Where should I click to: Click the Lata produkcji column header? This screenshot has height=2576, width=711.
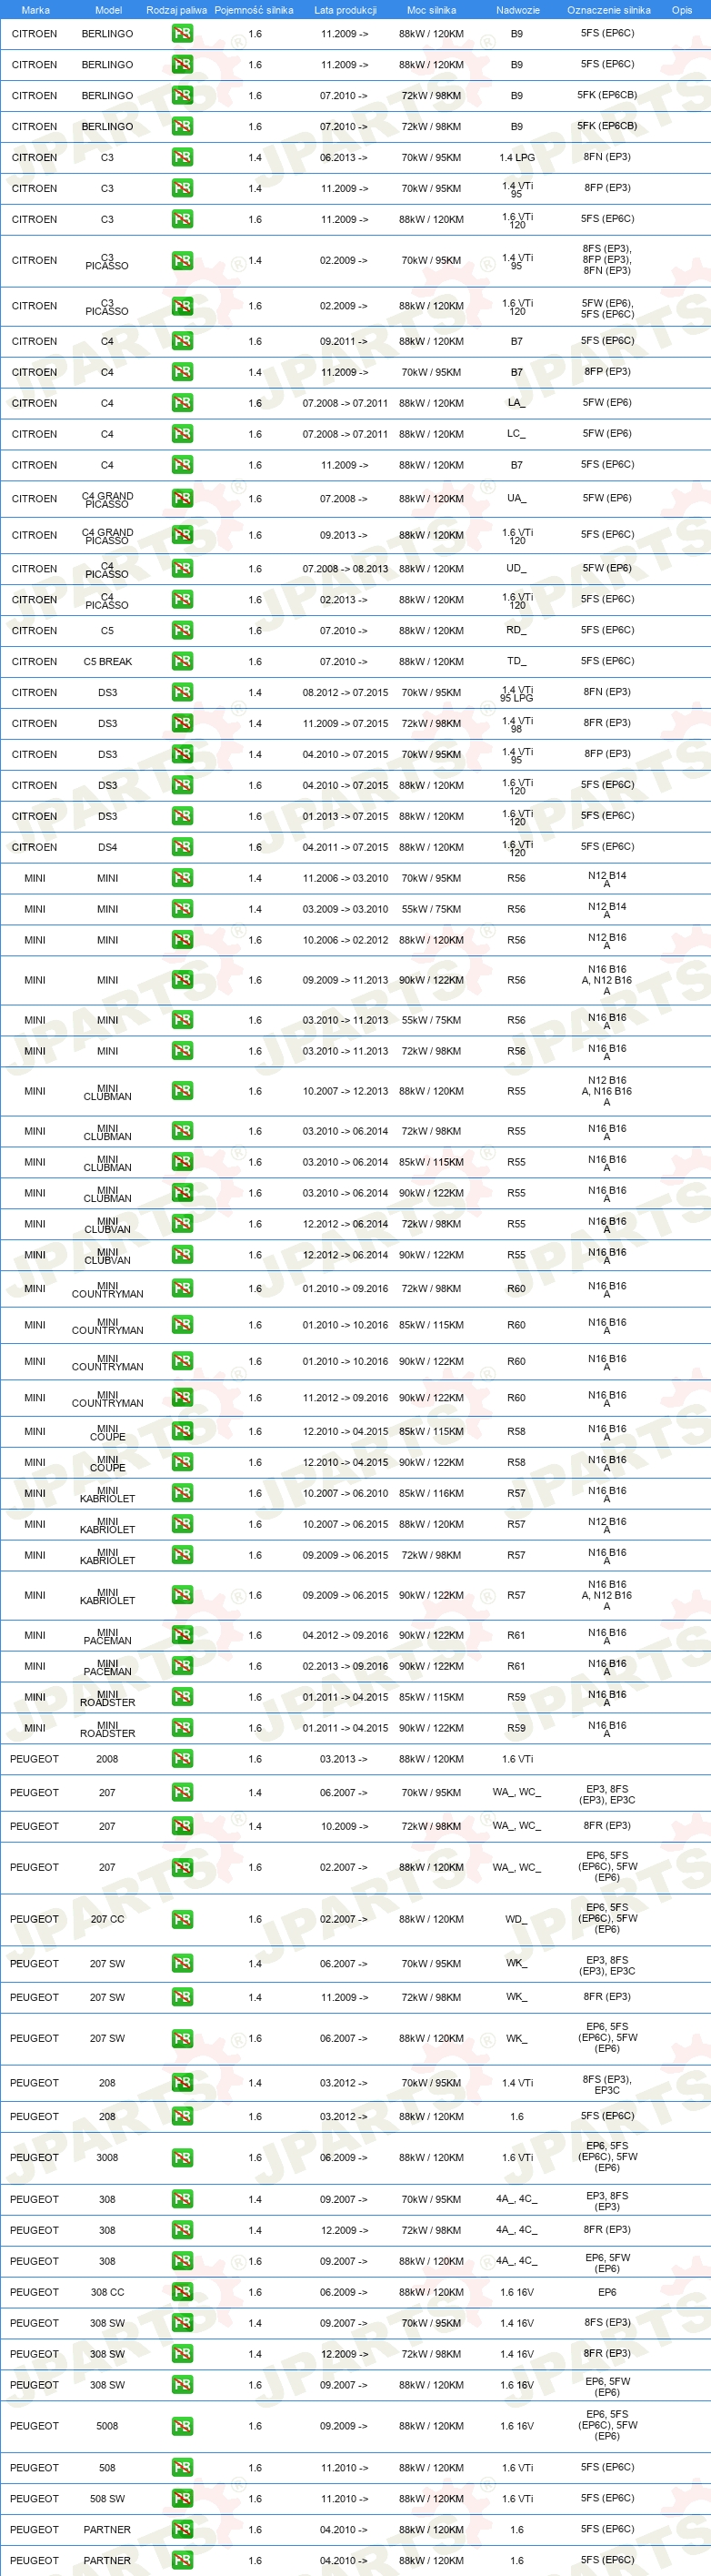[345, 10]
